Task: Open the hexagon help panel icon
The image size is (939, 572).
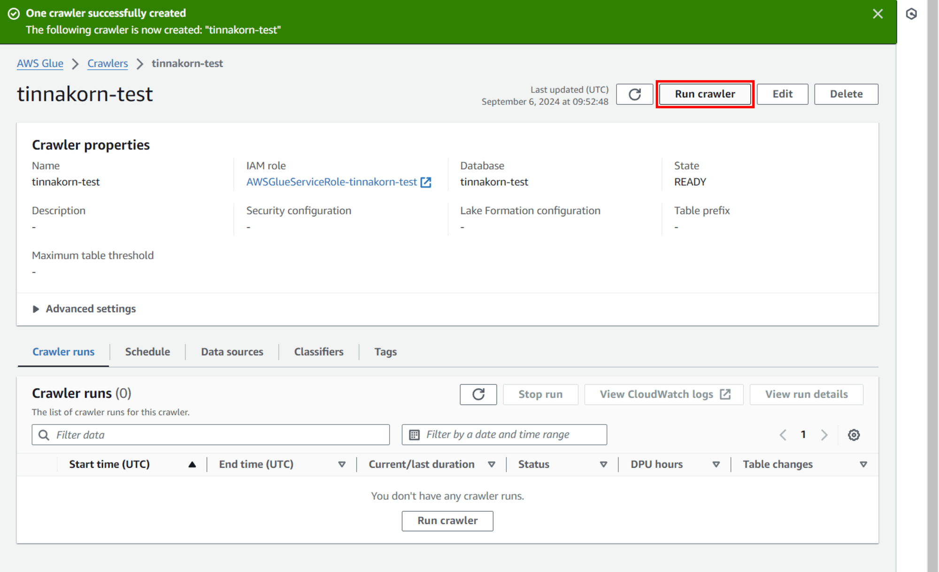Action: 911,14
